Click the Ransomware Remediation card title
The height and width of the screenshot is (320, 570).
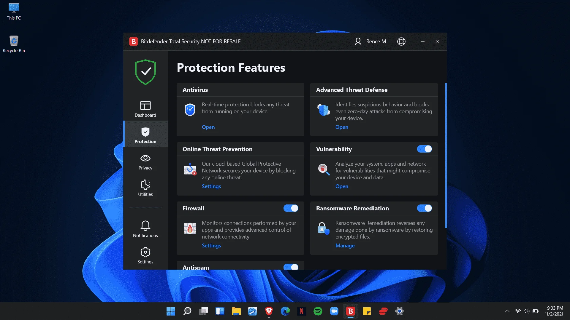(352, 208)
